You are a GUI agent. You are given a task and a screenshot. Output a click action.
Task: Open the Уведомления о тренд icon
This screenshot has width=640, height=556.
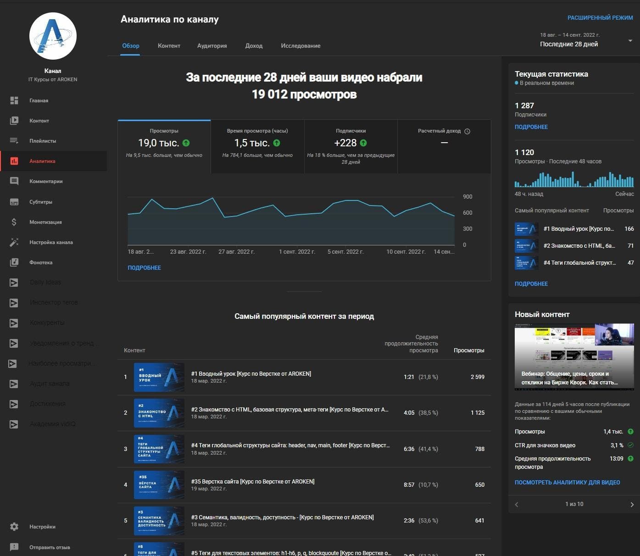(14, 343)
